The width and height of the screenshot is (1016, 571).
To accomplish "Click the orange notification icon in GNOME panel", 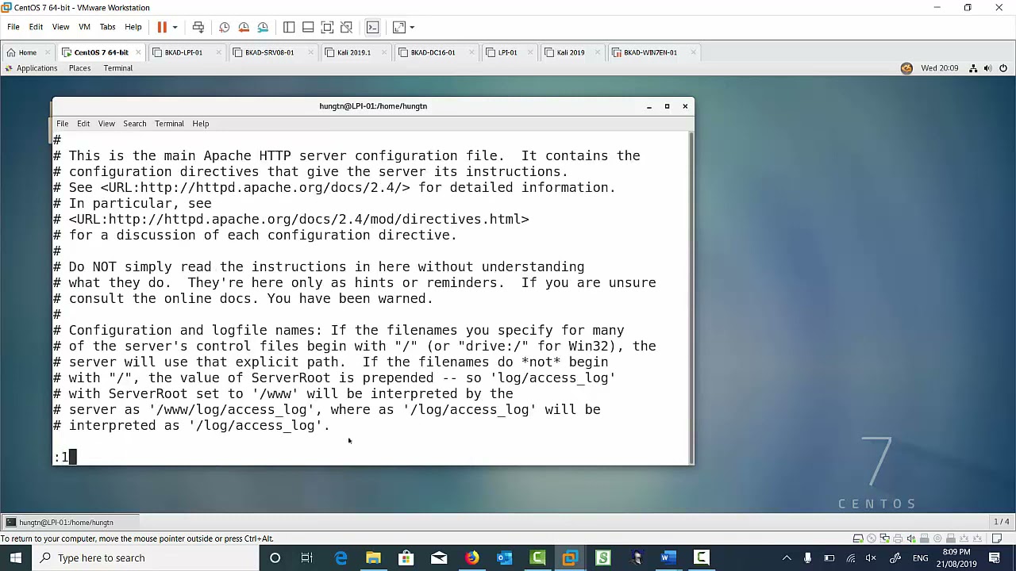I will [x=906, y=68].
